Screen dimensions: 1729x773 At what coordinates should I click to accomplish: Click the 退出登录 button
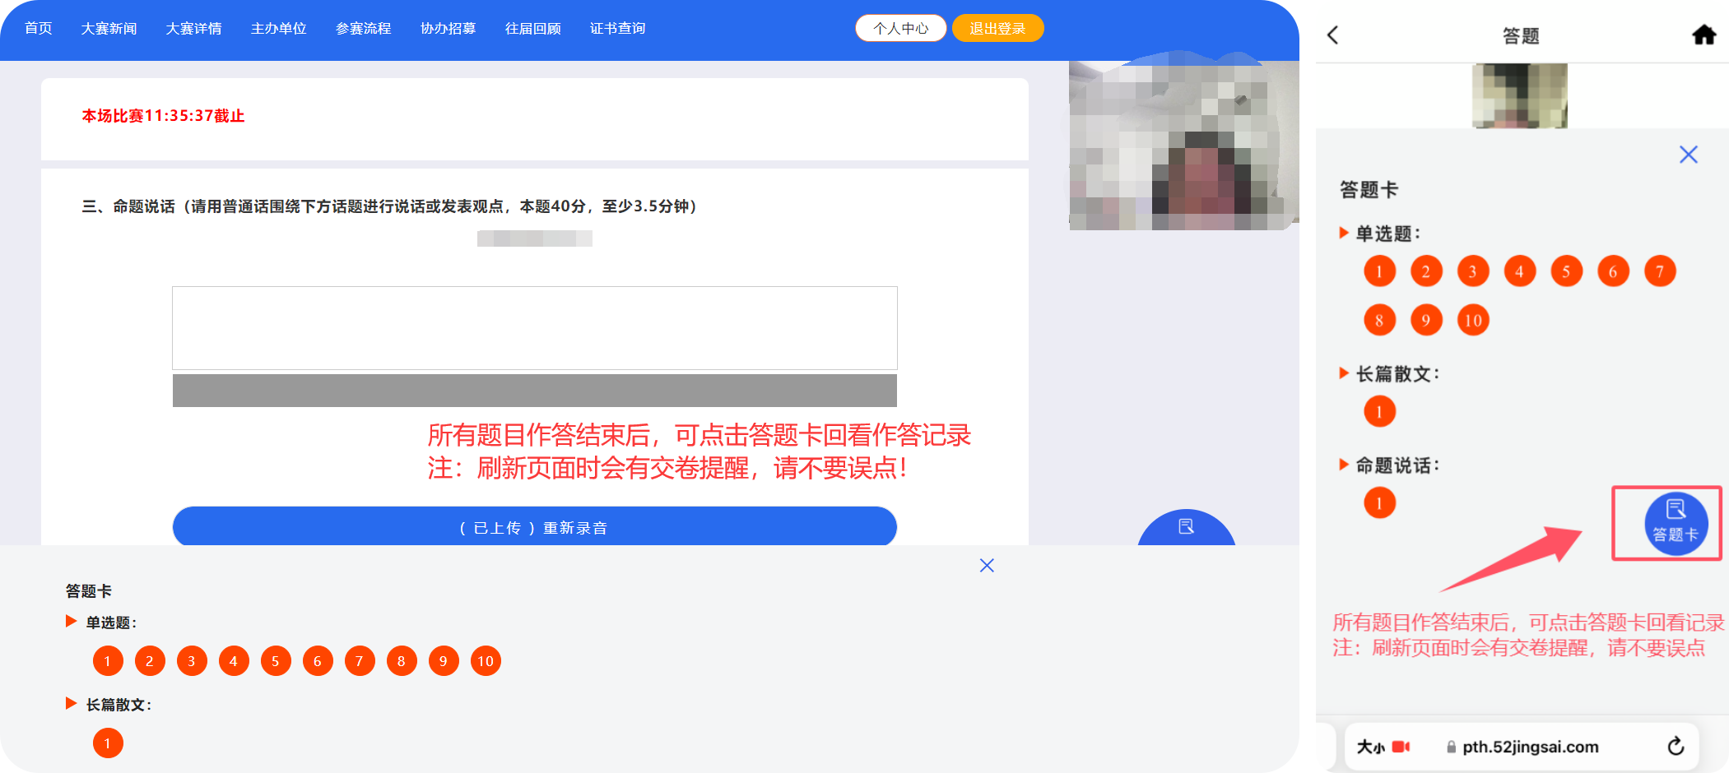click(x=997, y=29)
